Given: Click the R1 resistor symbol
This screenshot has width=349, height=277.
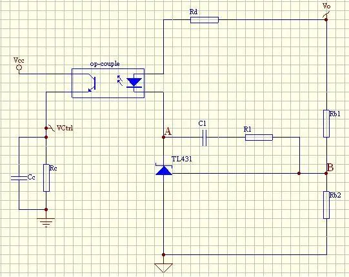Looking at the screenshot, I should 259,138.
